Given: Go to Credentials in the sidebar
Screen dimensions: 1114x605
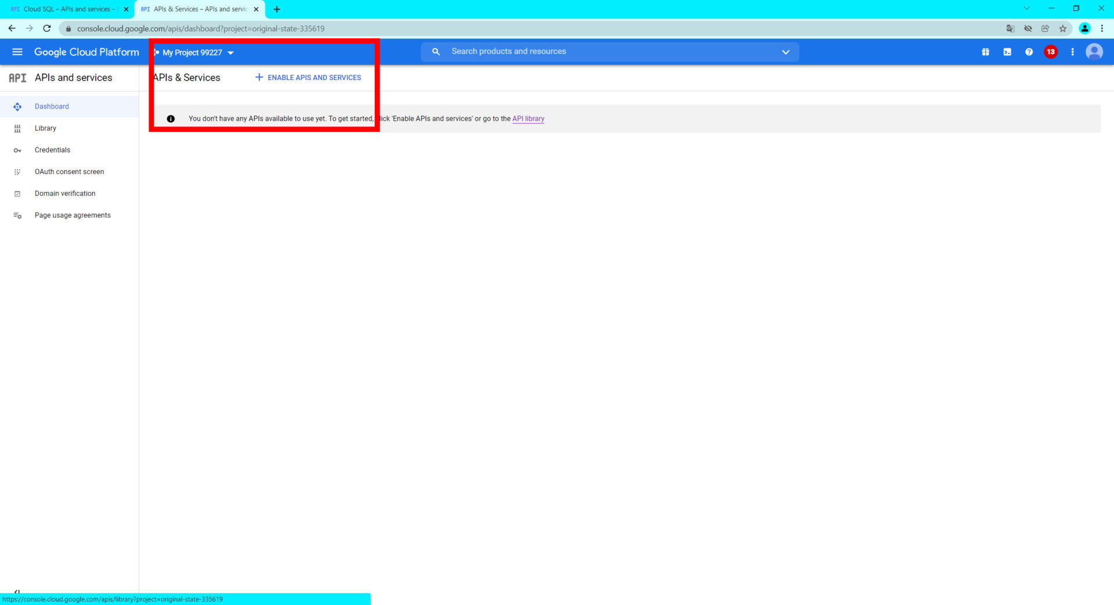Looking at the screenshot, I should [x=52, y=150].
